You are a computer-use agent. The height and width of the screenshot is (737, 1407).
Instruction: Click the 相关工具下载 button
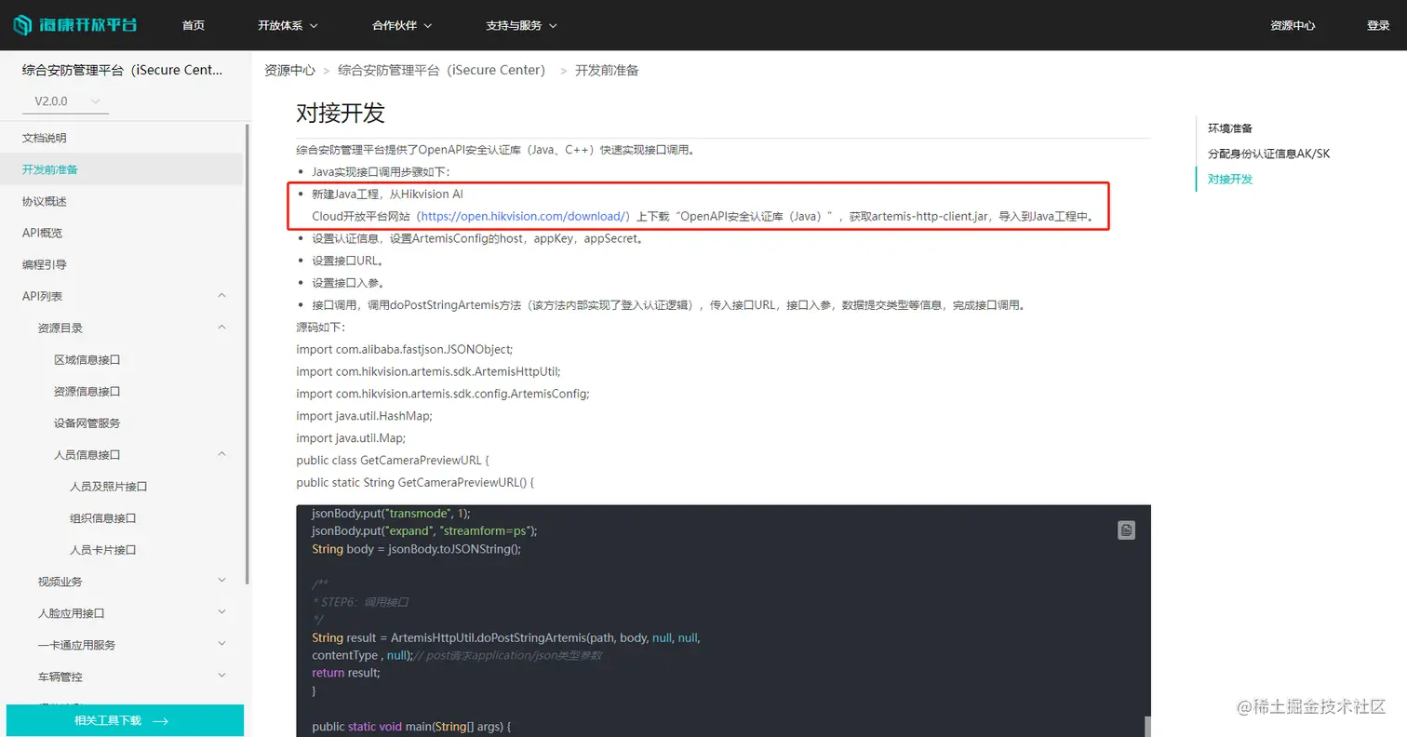click(125, 720)
